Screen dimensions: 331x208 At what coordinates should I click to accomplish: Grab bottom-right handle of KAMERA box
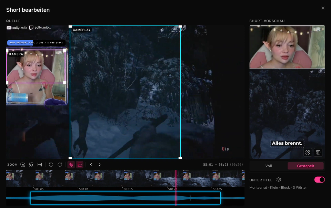pos(64,83)
